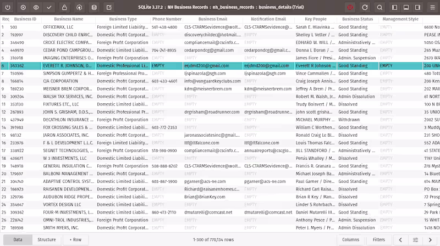440x246 pixels.
Task: Click the Withdrawn status cell
Action: tap(358, 120)
